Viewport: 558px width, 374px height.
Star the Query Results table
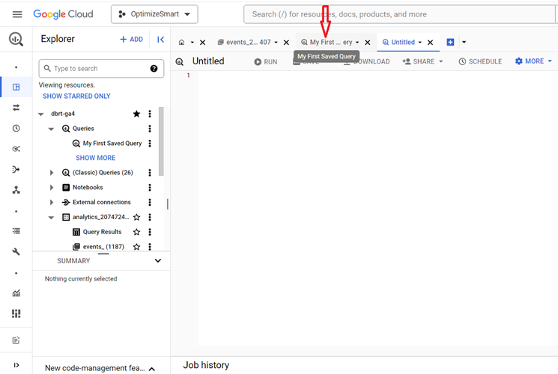point(136,232)
